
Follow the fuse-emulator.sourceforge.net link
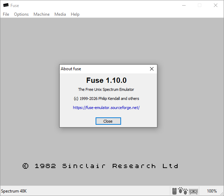tap(106, 108)
